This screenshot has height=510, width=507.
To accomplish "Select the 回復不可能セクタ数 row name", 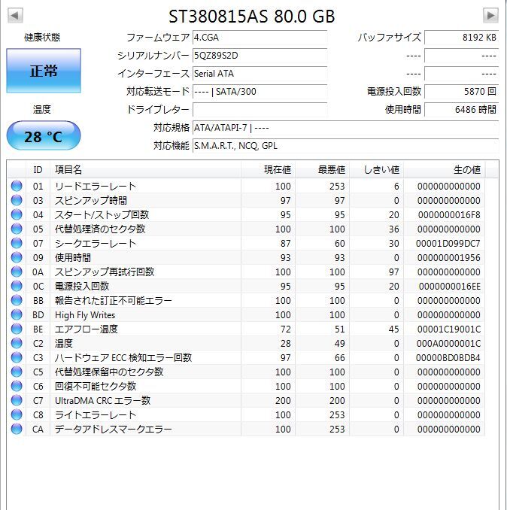I will [96, 387].
